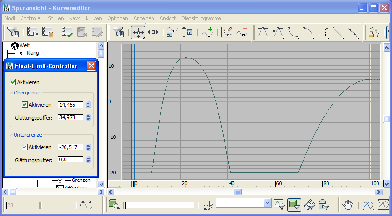This screenshot has width=392, height=216.
Task: Open the curve editor Filters icon
Action: [x=118, y=32]
